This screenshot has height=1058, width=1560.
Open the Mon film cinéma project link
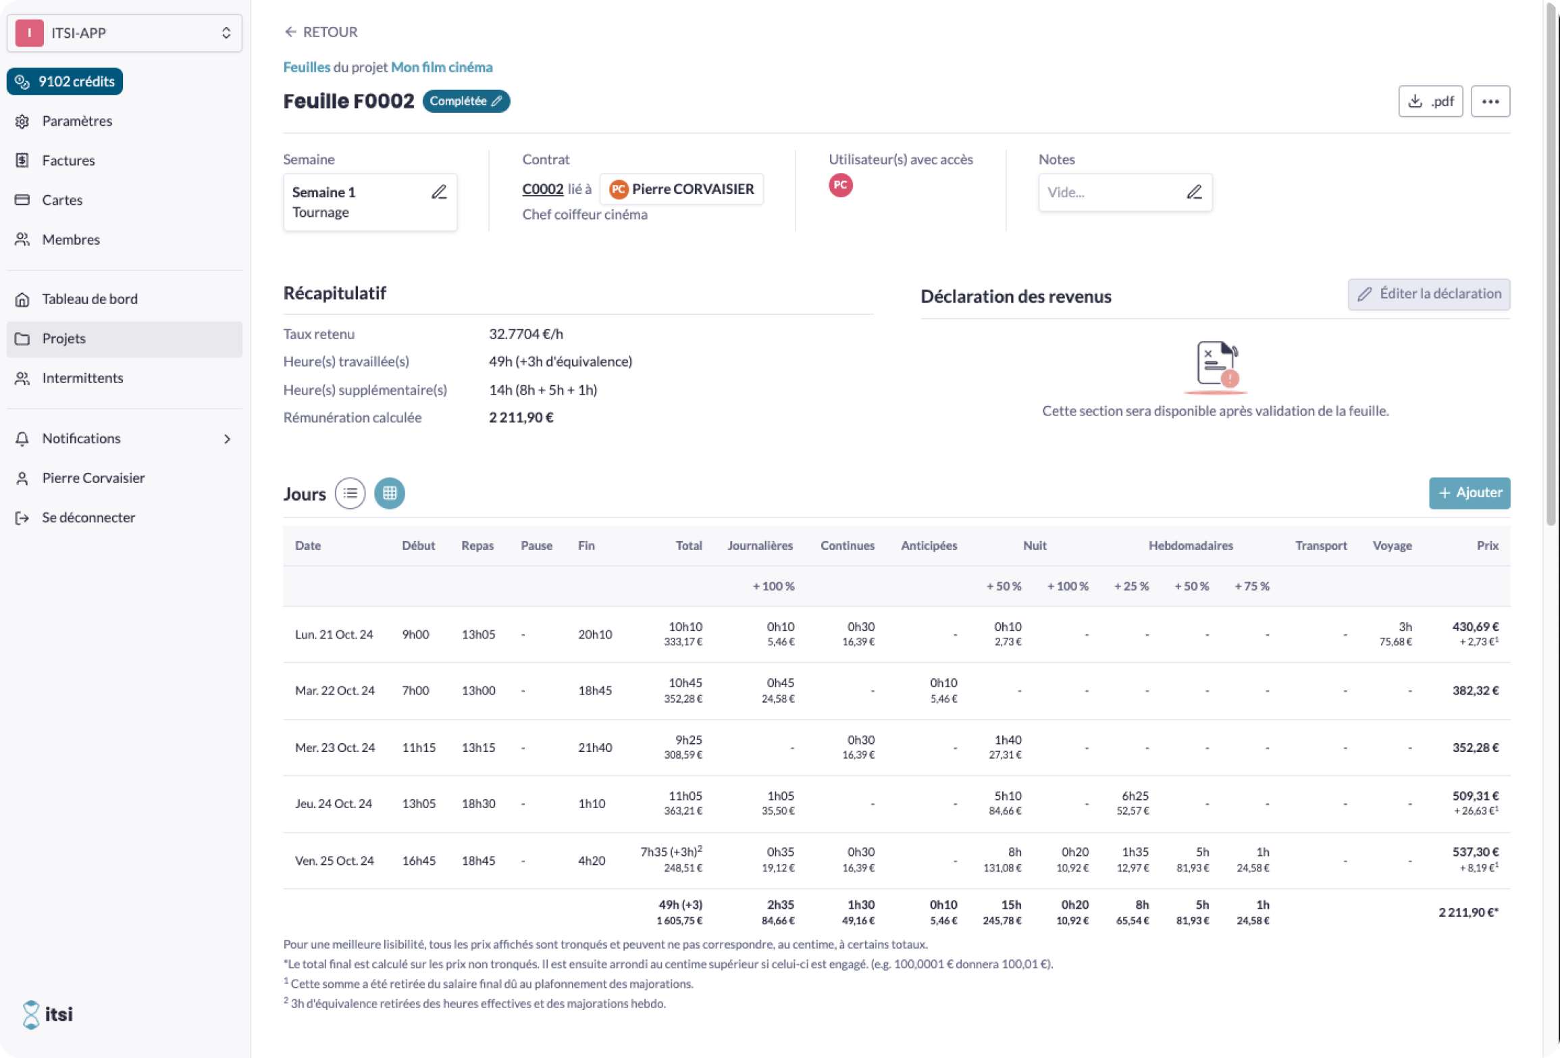click(442, 67)
